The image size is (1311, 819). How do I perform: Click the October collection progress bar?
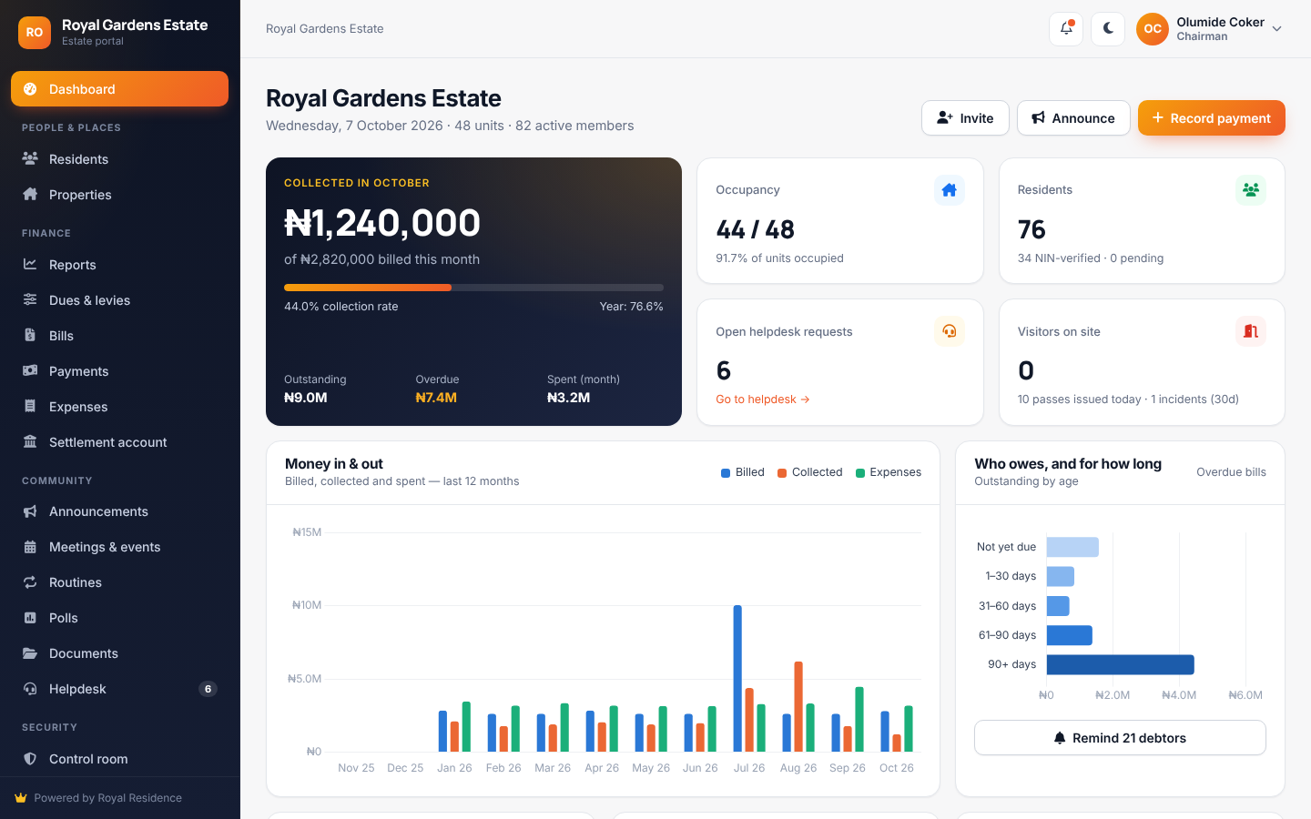point(473,288)
